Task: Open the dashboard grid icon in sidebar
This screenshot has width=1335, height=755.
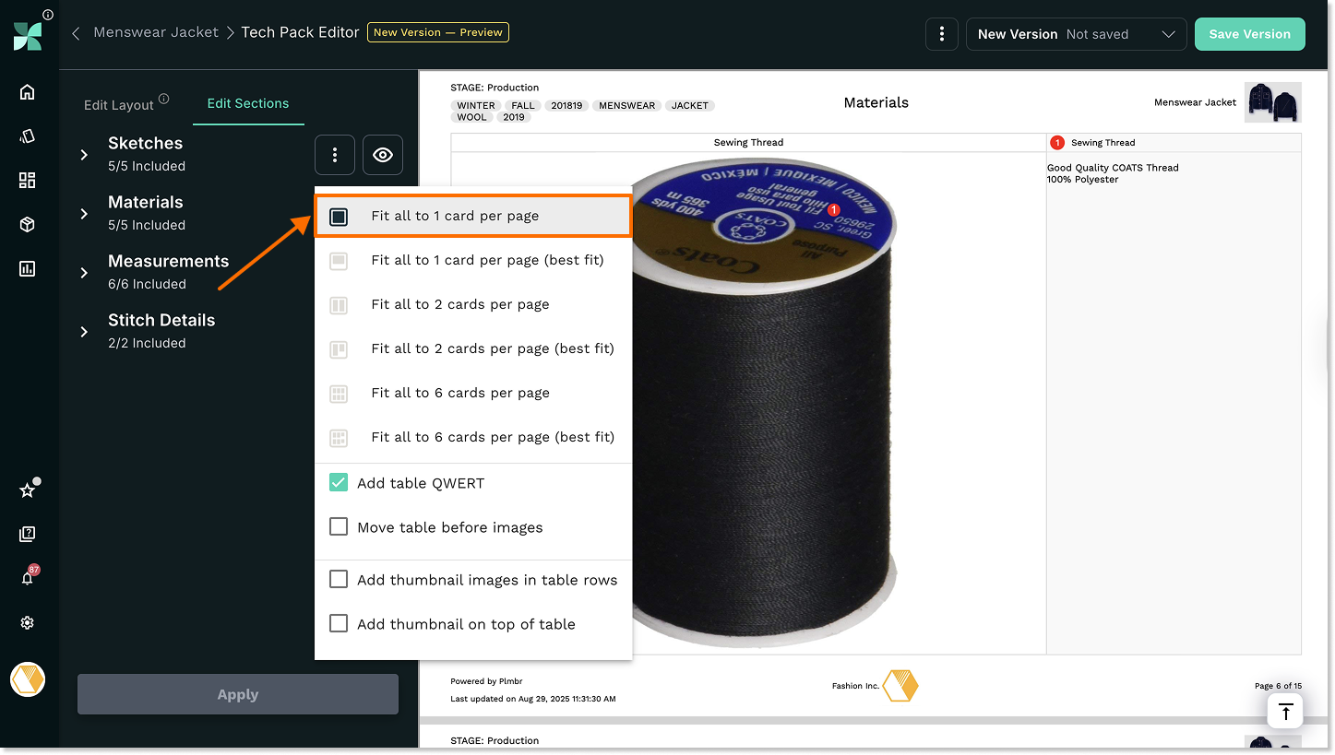Action: pyautogui.click(x=27, y=180)
